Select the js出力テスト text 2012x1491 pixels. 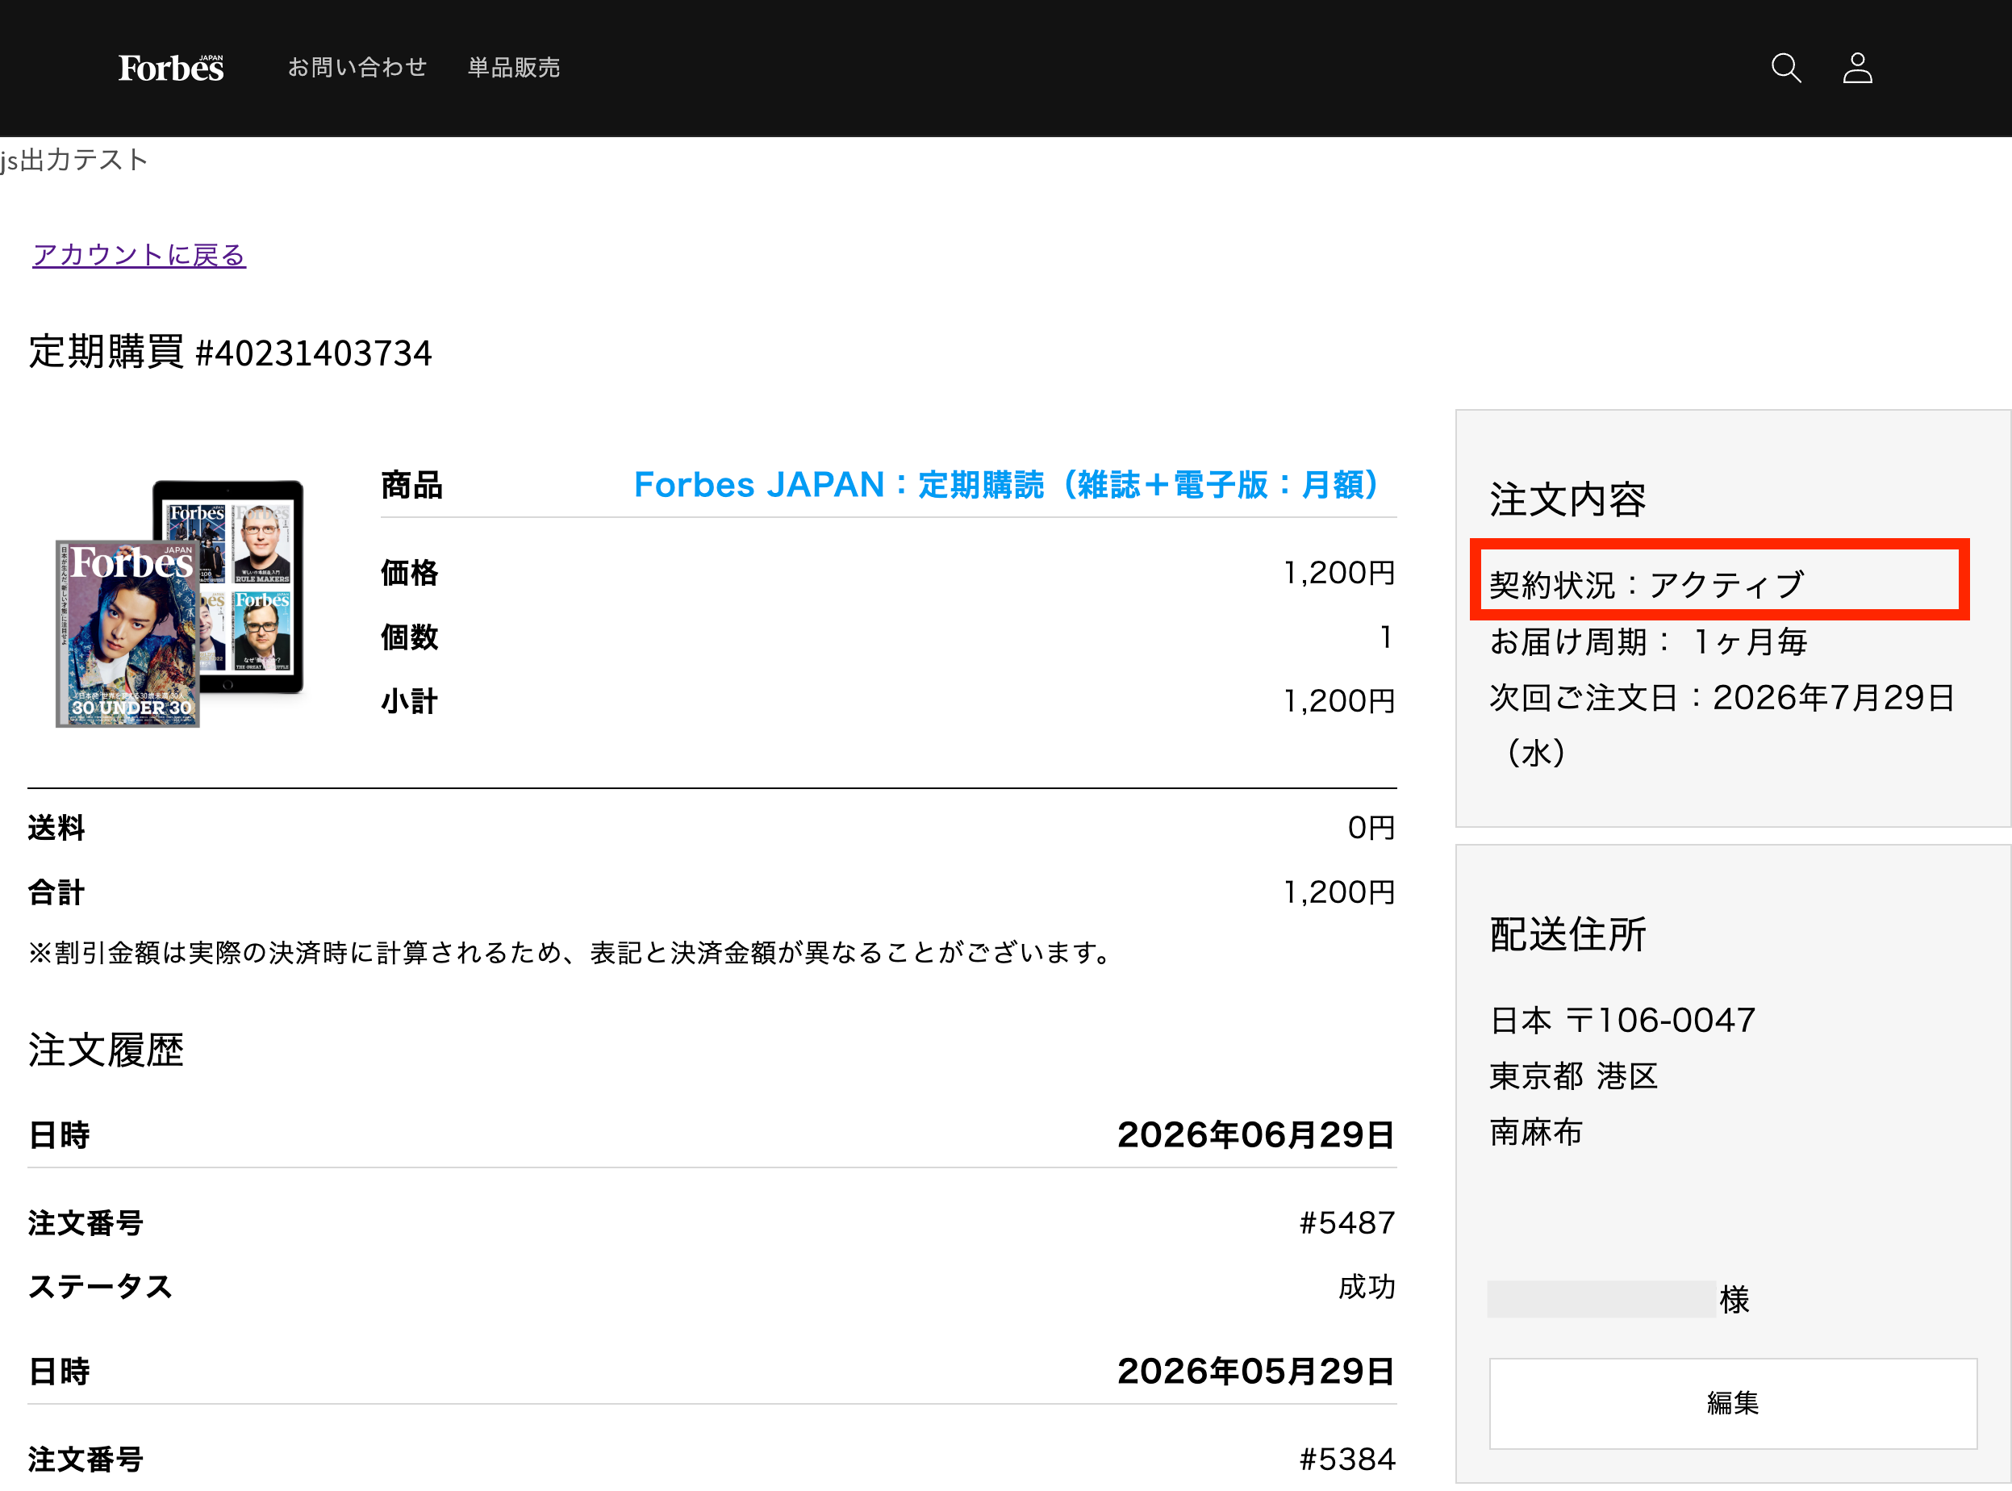click(x=74, y=161)
